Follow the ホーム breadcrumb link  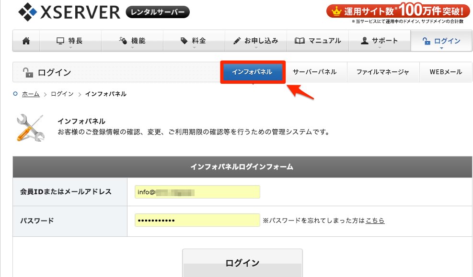[x=31, y=94]
